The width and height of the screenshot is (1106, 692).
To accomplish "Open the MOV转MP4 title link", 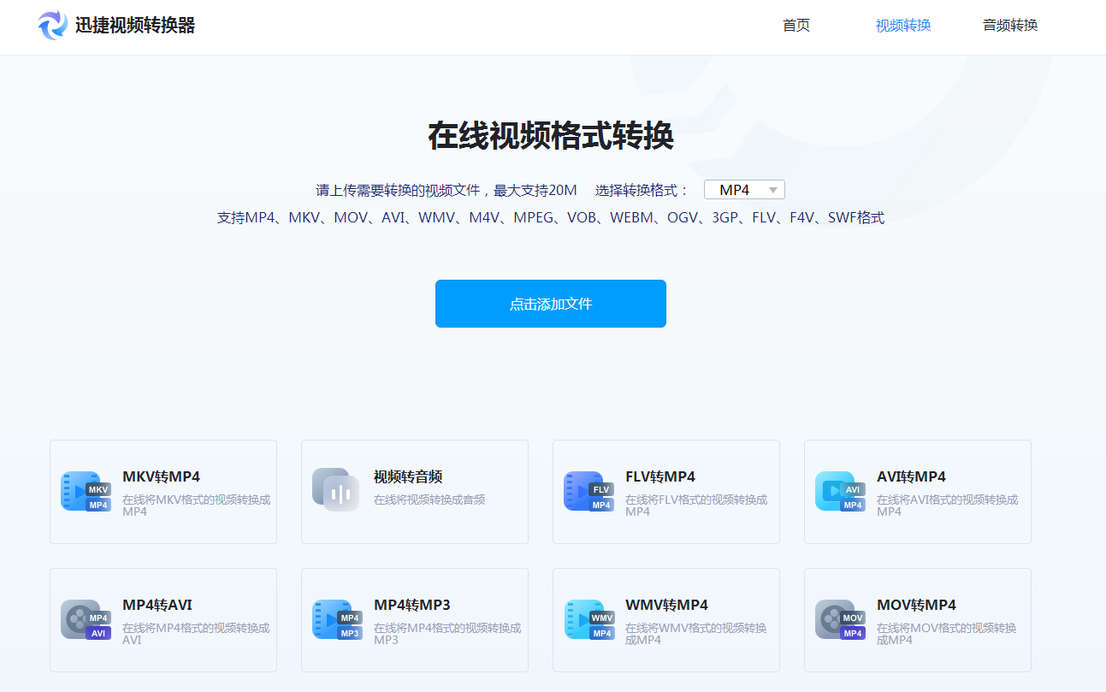I will [x=916, y=605].
